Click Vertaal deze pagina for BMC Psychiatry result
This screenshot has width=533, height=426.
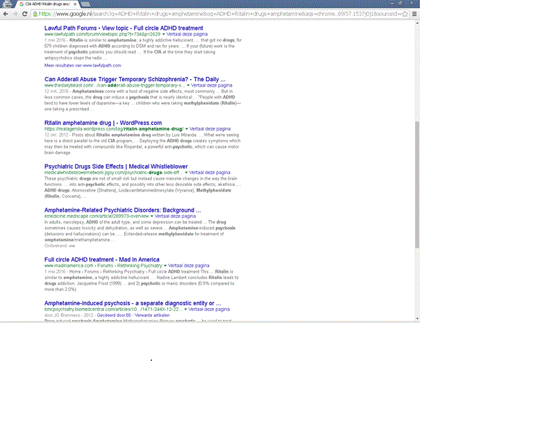click(x=209, y=309)
